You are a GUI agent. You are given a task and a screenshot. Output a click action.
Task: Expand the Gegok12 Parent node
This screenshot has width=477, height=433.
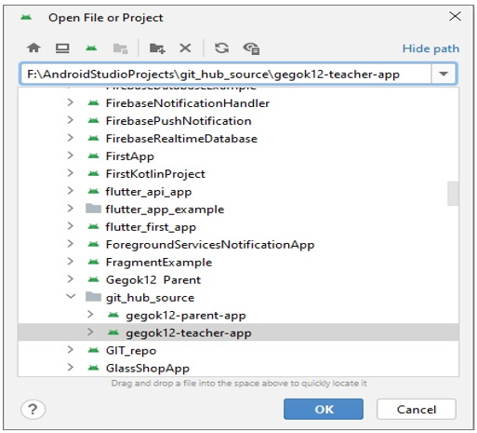71,279
